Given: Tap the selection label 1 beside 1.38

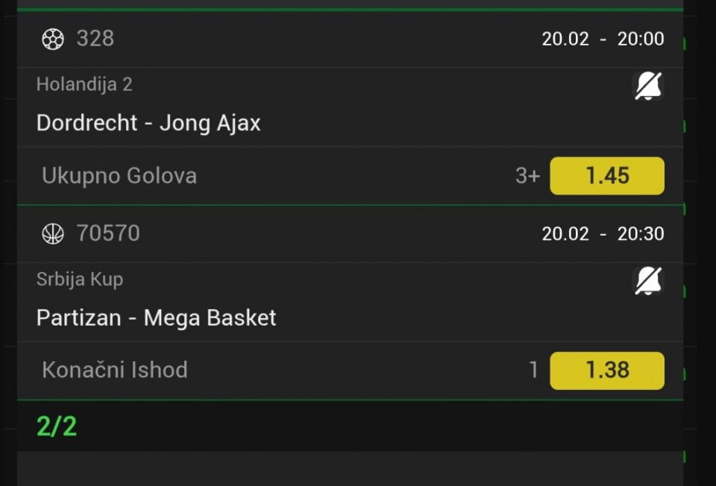Looking at the screenshot, I should pos(533,370).
